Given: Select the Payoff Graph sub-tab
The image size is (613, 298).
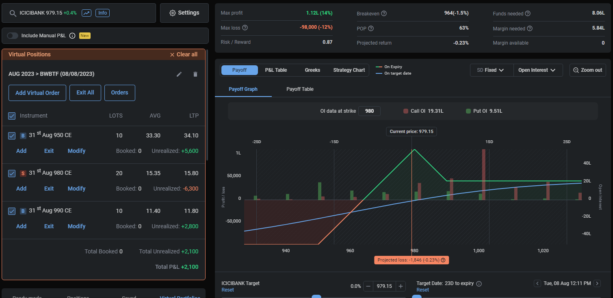Looking at the screenshot, I should (x=243, y=89).
